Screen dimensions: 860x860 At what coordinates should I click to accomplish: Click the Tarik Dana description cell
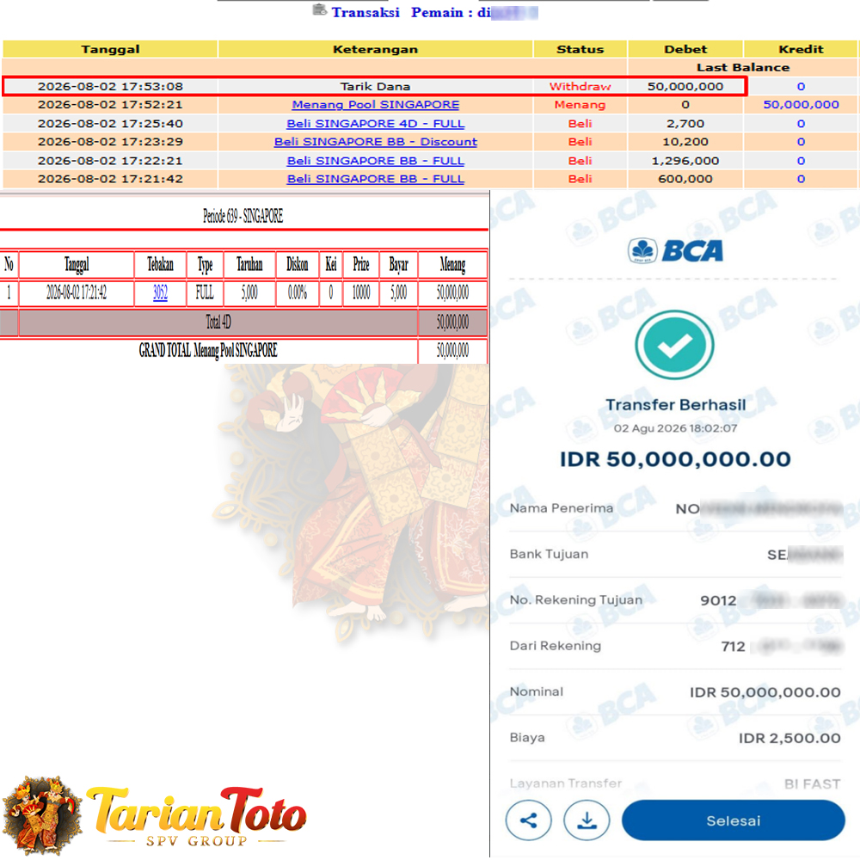coord(375,86)
